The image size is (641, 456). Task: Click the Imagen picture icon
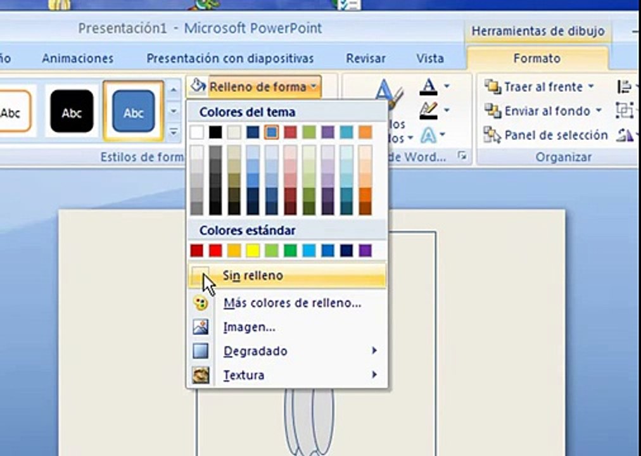(201, 327)
